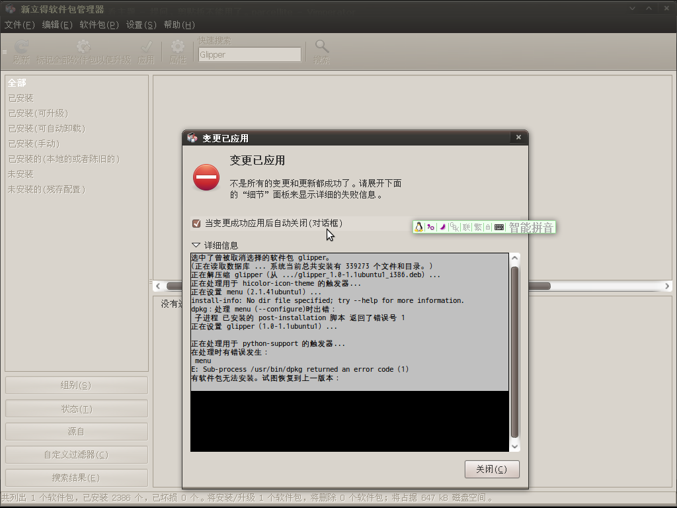Click the 状态(T) status button
Screen dimensions: 677x508
pyautogui.click(x=77, y=409)
